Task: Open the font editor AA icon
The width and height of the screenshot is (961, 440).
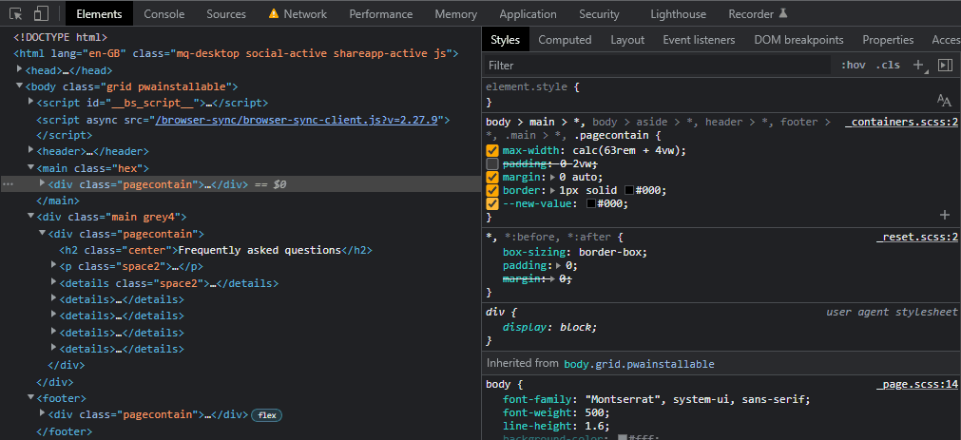Action: click(944, 101)
